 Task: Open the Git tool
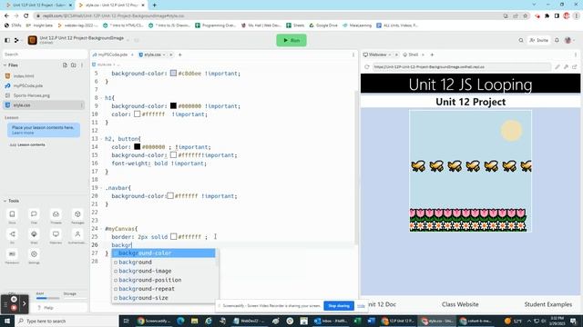[12, 236]
